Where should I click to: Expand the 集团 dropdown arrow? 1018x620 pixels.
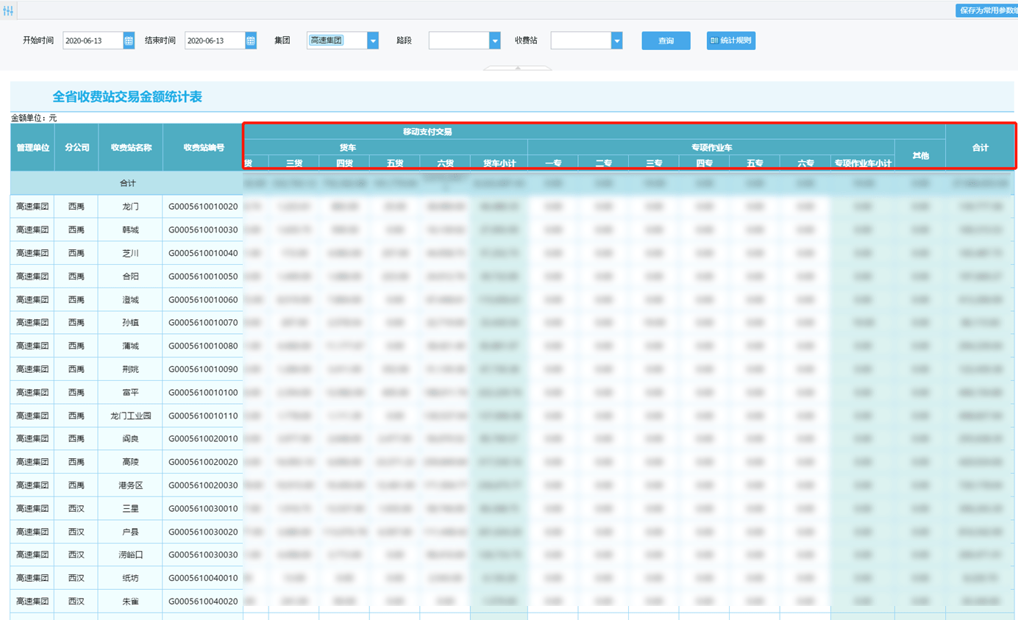click(373, 40)
